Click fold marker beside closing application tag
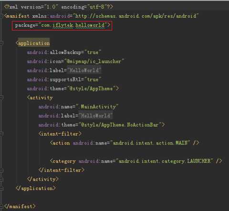 1,188
